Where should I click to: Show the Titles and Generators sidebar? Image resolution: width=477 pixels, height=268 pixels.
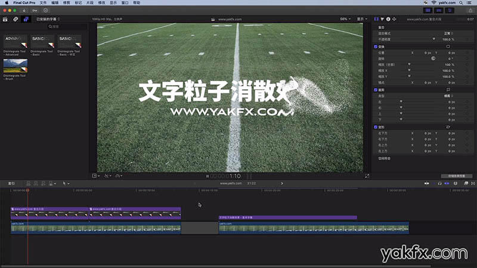pyautogui.click(x=26, y=19)
